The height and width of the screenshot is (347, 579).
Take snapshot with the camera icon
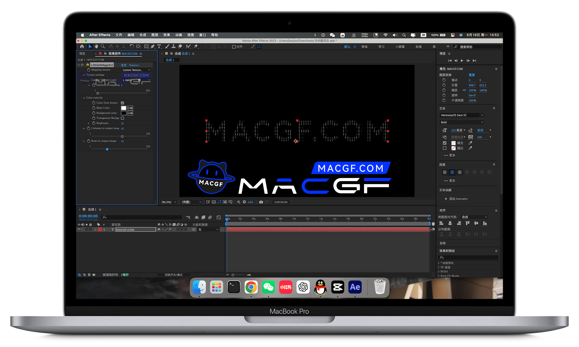coord(261,202)
